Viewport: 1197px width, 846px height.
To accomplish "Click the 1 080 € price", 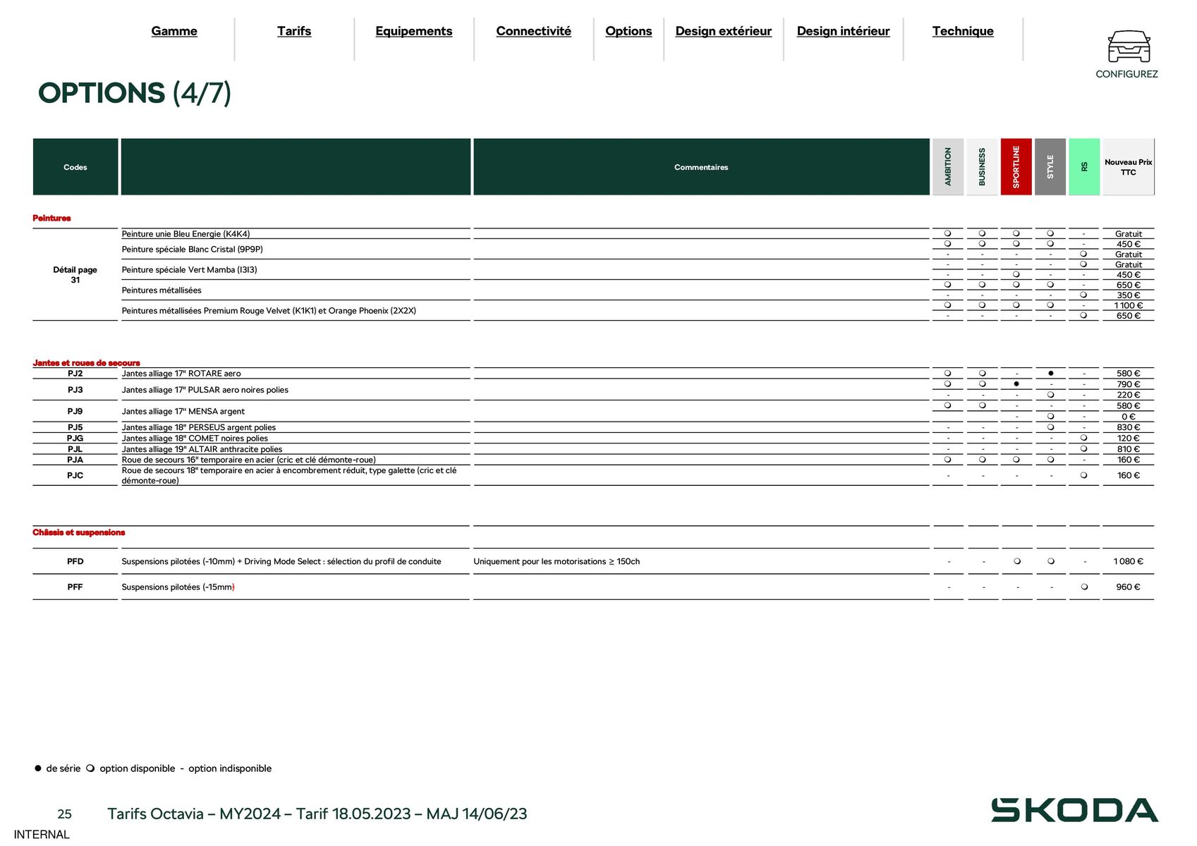I will [1129, 561].
